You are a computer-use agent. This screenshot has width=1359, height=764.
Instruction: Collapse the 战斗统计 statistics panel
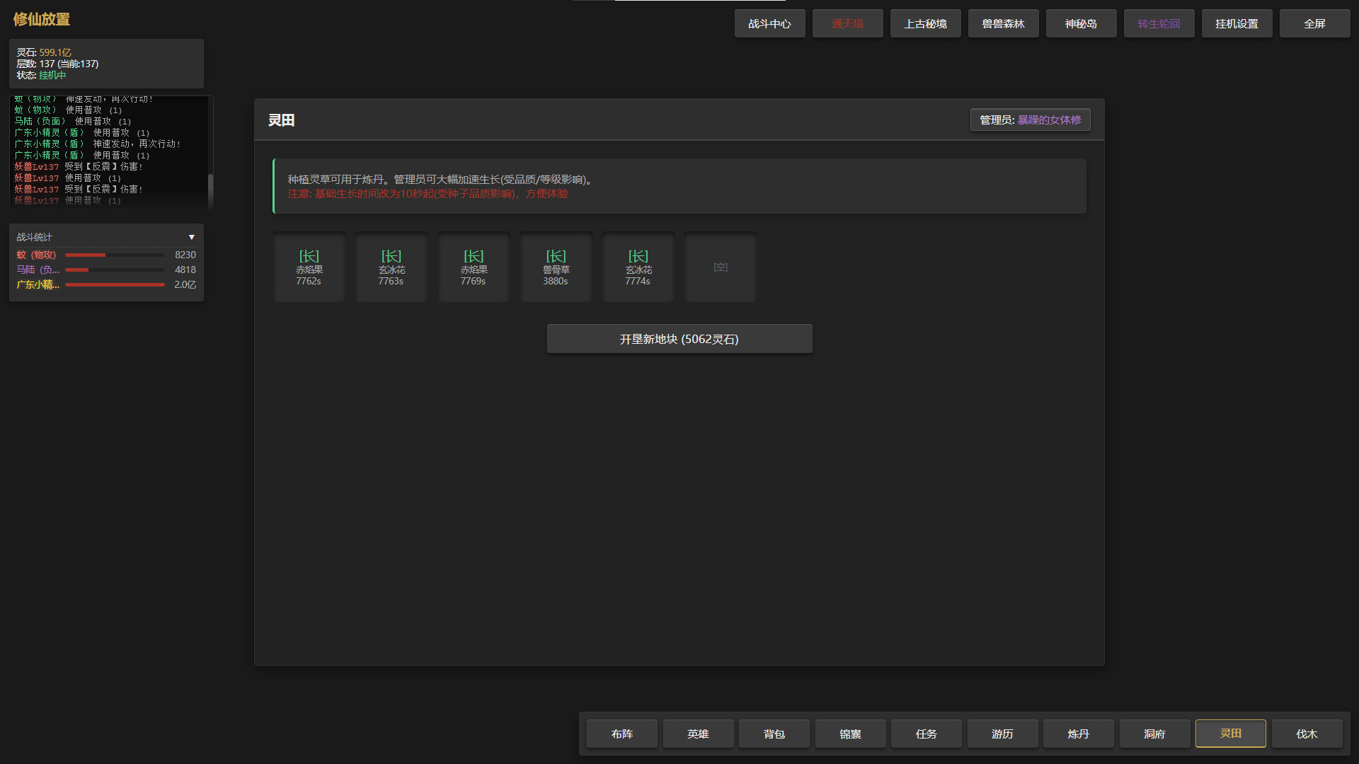(x=191, y=237)
